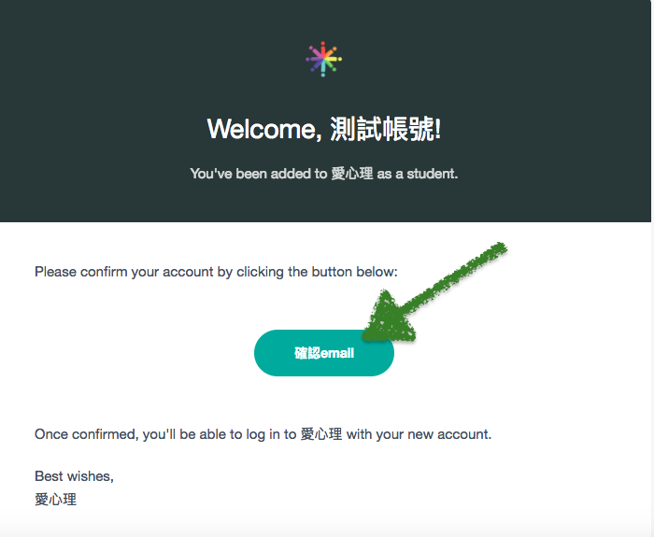Click 愛心理 in the header subtitle
This screenshot has height=537, width=654.
click(352, 174)
